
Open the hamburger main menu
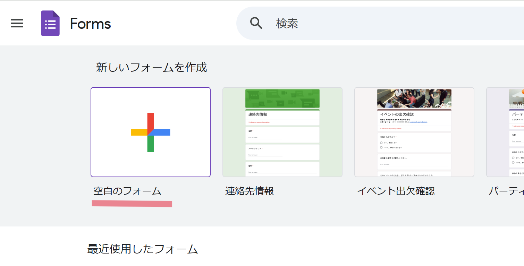pyautogui.click(x=17, y=24)
